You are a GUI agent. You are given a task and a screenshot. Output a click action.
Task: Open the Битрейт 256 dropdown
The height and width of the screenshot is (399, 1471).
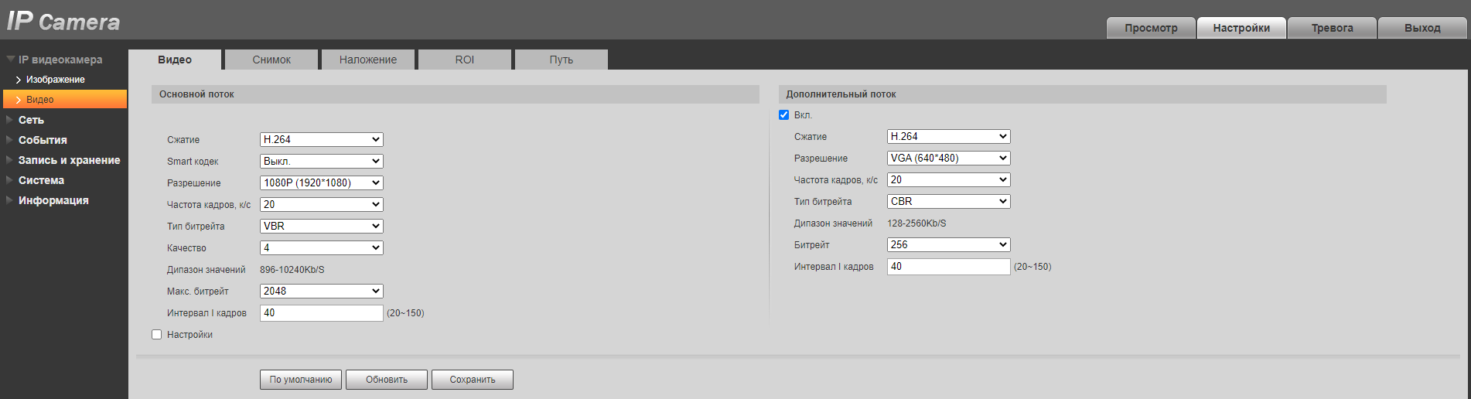pyautogui.click(x=949, y=245)
